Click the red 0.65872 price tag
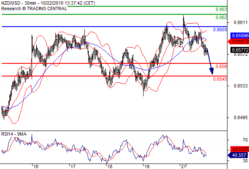Screen dimensions: 249x169 point(238,42)
